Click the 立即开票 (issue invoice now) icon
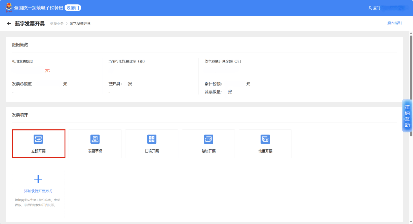 tap(38, 139)
